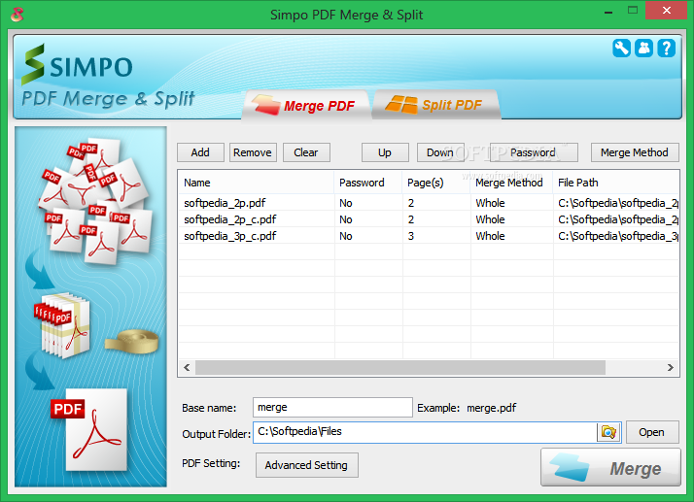Click the Password column header

[x=368, y=183]
